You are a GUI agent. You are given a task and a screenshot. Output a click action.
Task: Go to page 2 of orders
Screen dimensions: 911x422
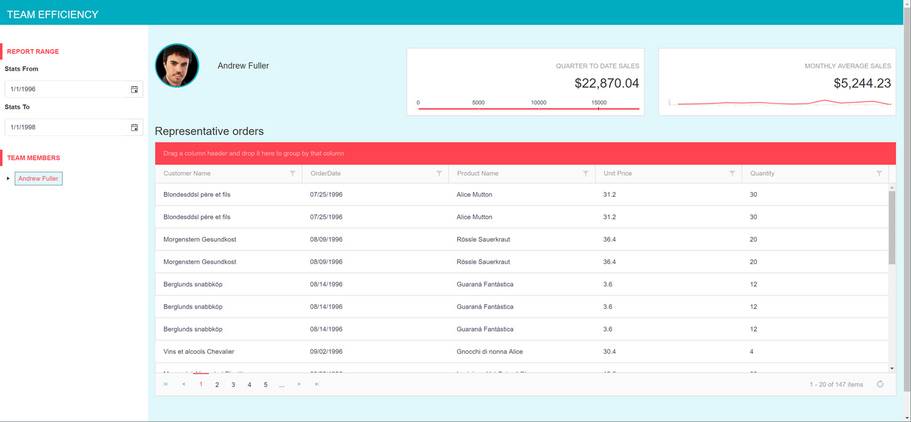click(x=217, y=384)
